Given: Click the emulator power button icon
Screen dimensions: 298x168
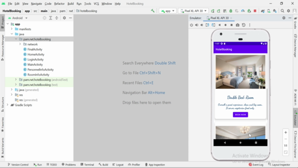Looking at the screenshot, I should click(191, 25).
